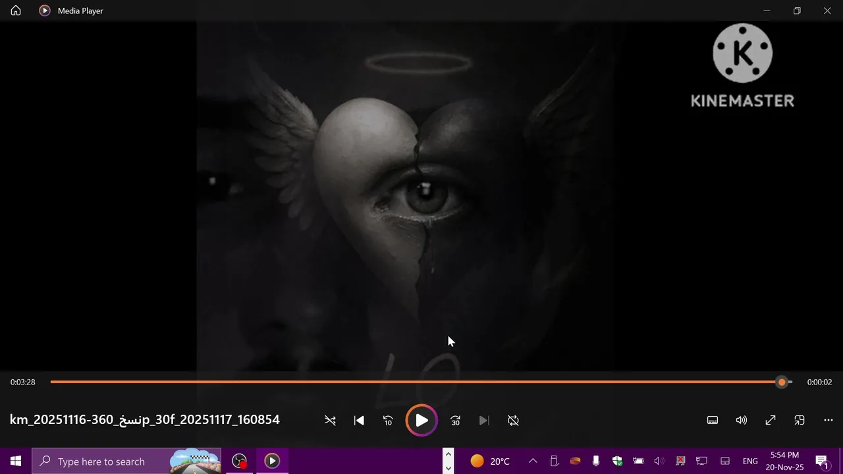
Task: Toggle repeat mode
Action: click(x=513, y=421)
